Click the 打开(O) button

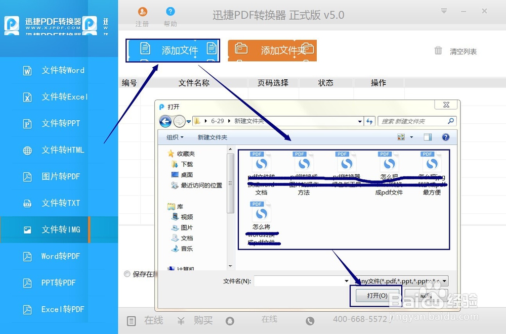(x=377, y=295)
